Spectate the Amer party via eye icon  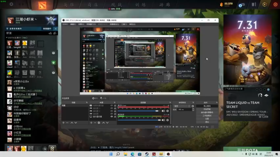tap(54, 73)
